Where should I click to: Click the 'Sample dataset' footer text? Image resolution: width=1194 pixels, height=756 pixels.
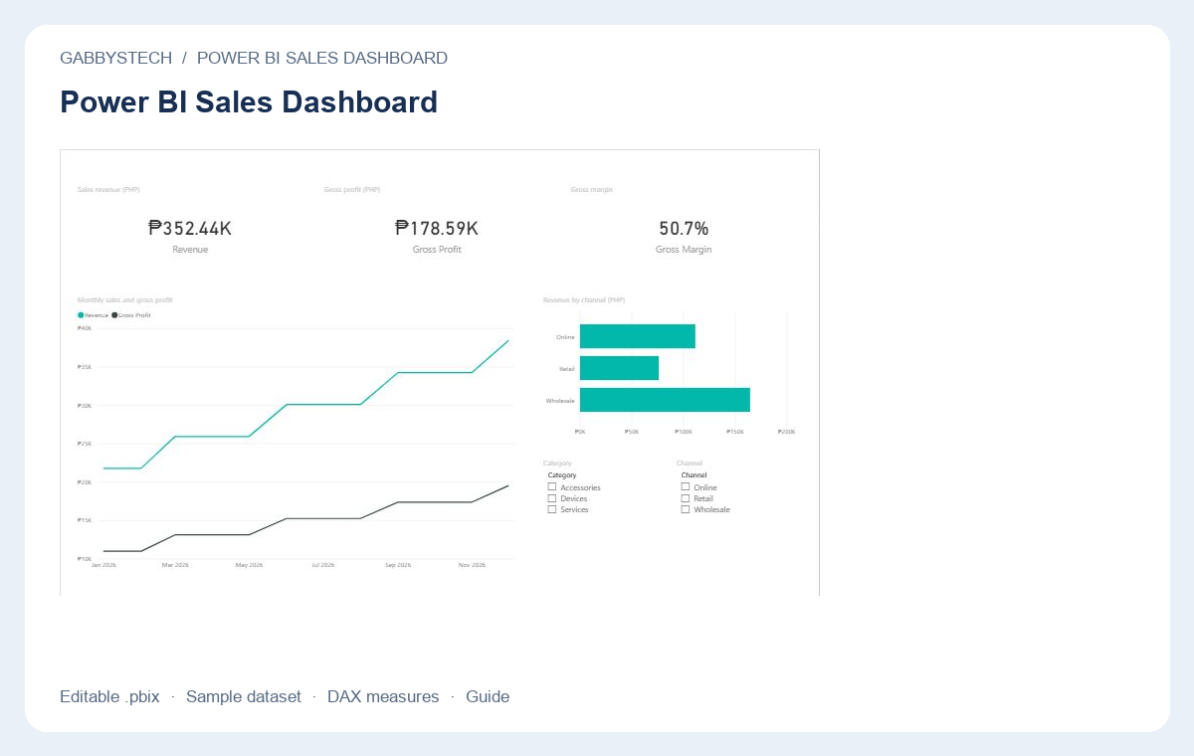[x=244, y=696]
